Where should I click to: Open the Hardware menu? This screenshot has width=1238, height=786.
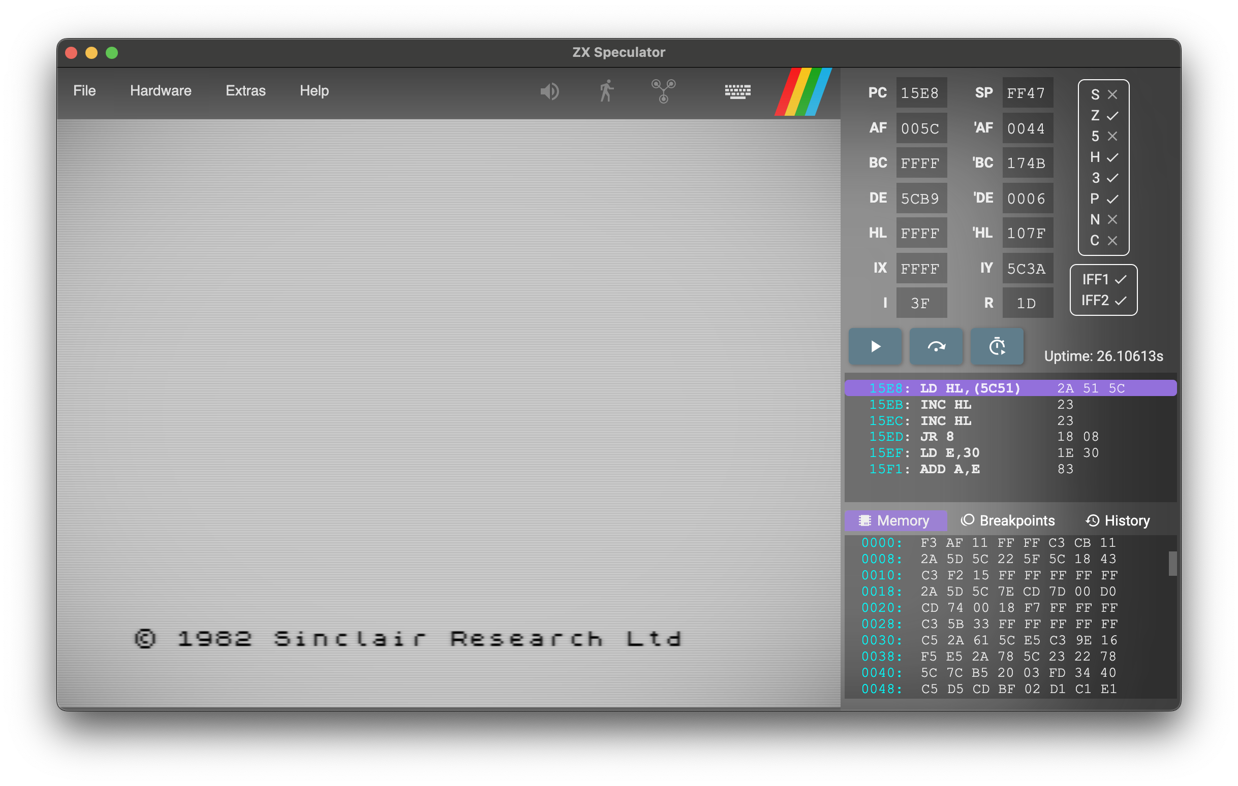pos(161,91)
